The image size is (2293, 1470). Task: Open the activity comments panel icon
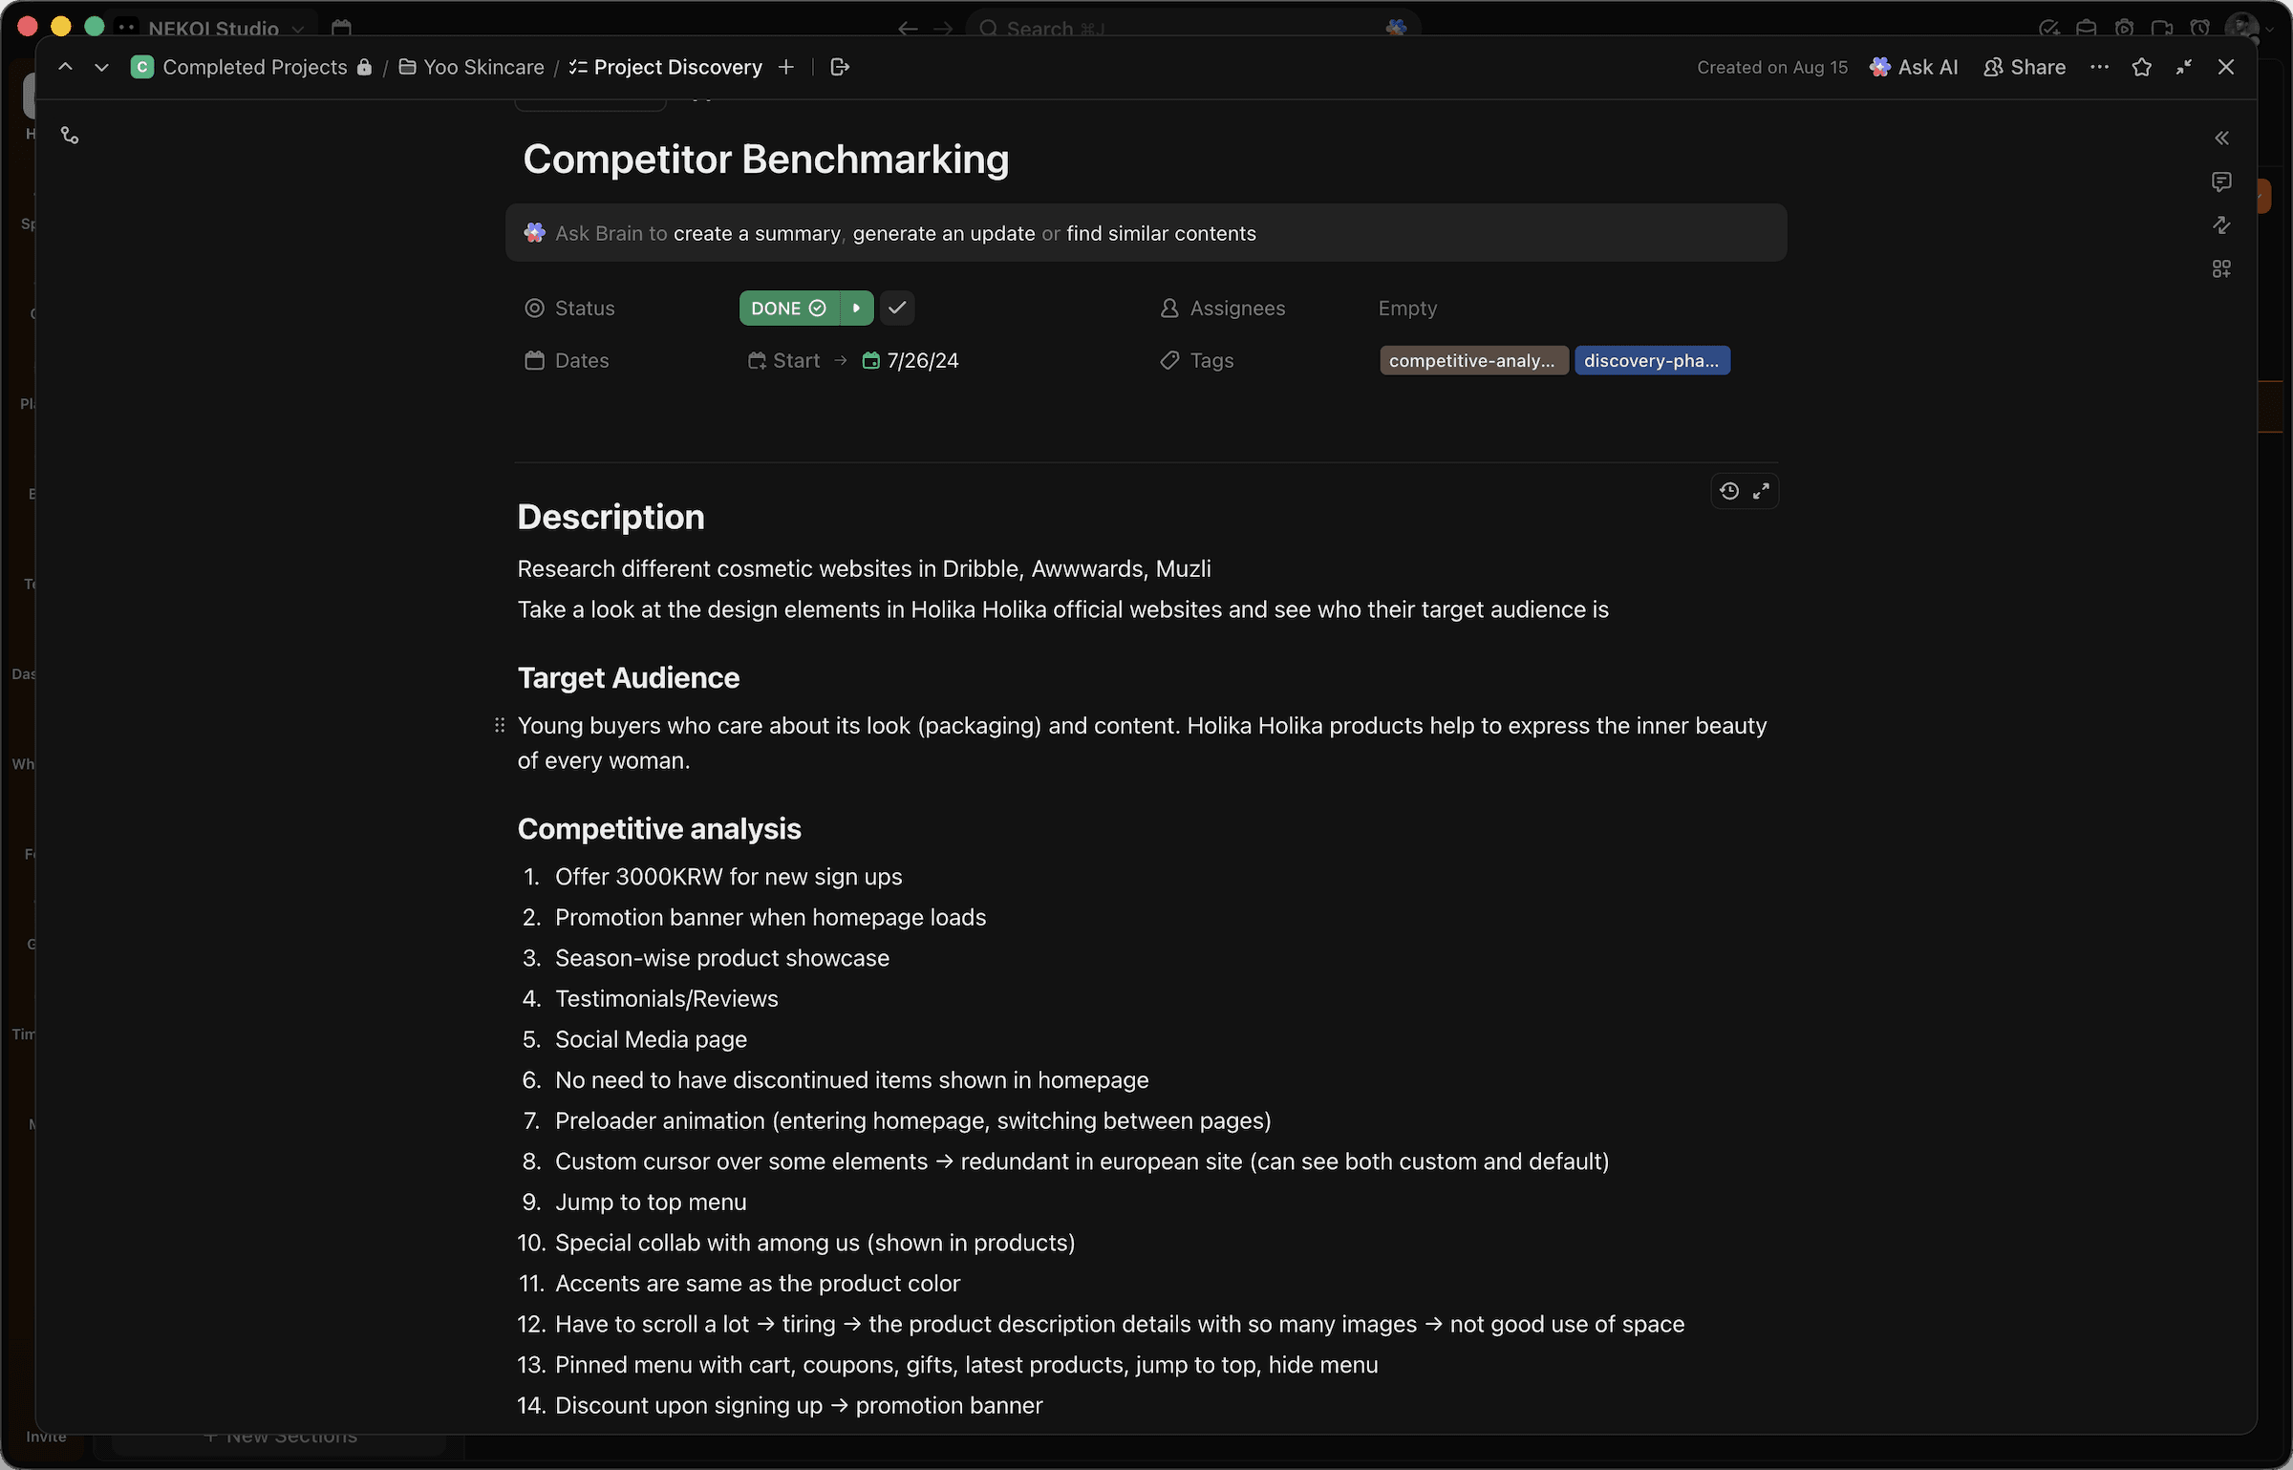click(2221, 181)
